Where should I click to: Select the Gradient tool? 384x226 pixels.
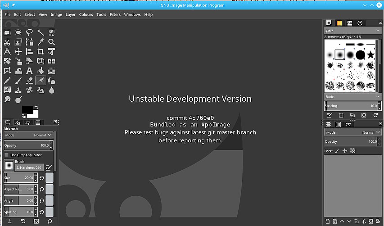[51, 71]
